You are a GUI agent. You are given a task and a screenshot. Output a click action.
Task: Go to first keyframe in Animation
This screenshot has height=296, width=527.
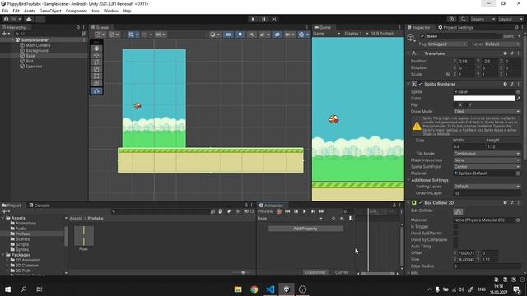(287, 211)
